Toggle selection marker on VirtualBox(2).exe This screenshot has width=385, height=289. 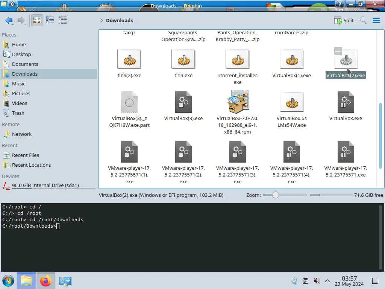pos(338,51)
